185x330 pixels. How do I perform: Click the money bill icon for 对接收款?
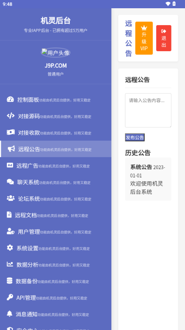pos(11,132)
